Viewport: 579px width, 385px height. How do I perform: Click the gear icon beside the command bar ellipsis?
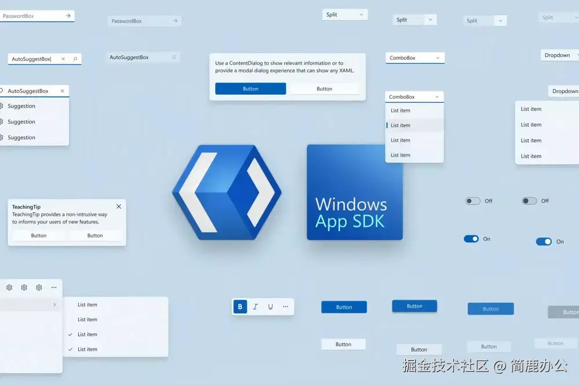(x=39, y=287)
